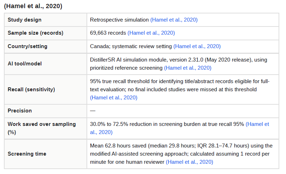286x174 pixels.
Task: Click the 'Precision' row label
Action: pyautogui.click(x=20, y=111)
